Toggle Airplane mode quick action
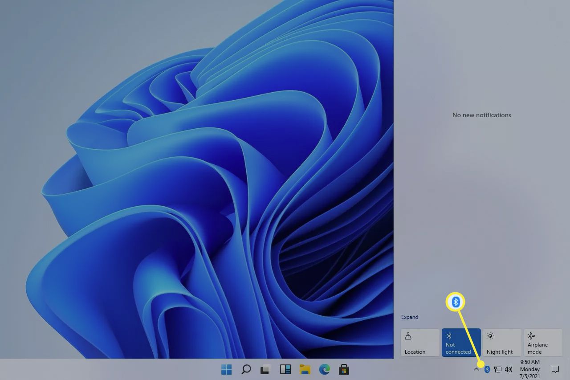 (x=543, y=343)
